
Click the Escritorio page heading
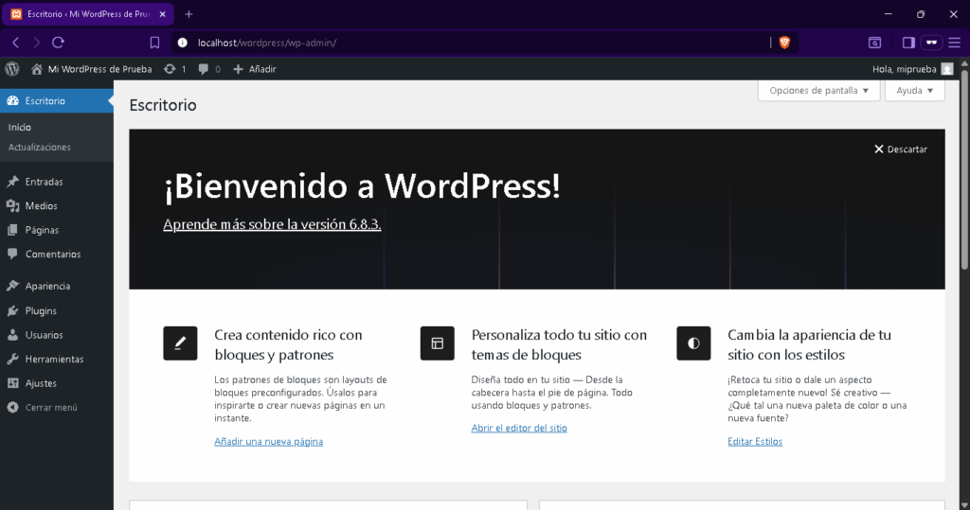click(x=163, y=105)
